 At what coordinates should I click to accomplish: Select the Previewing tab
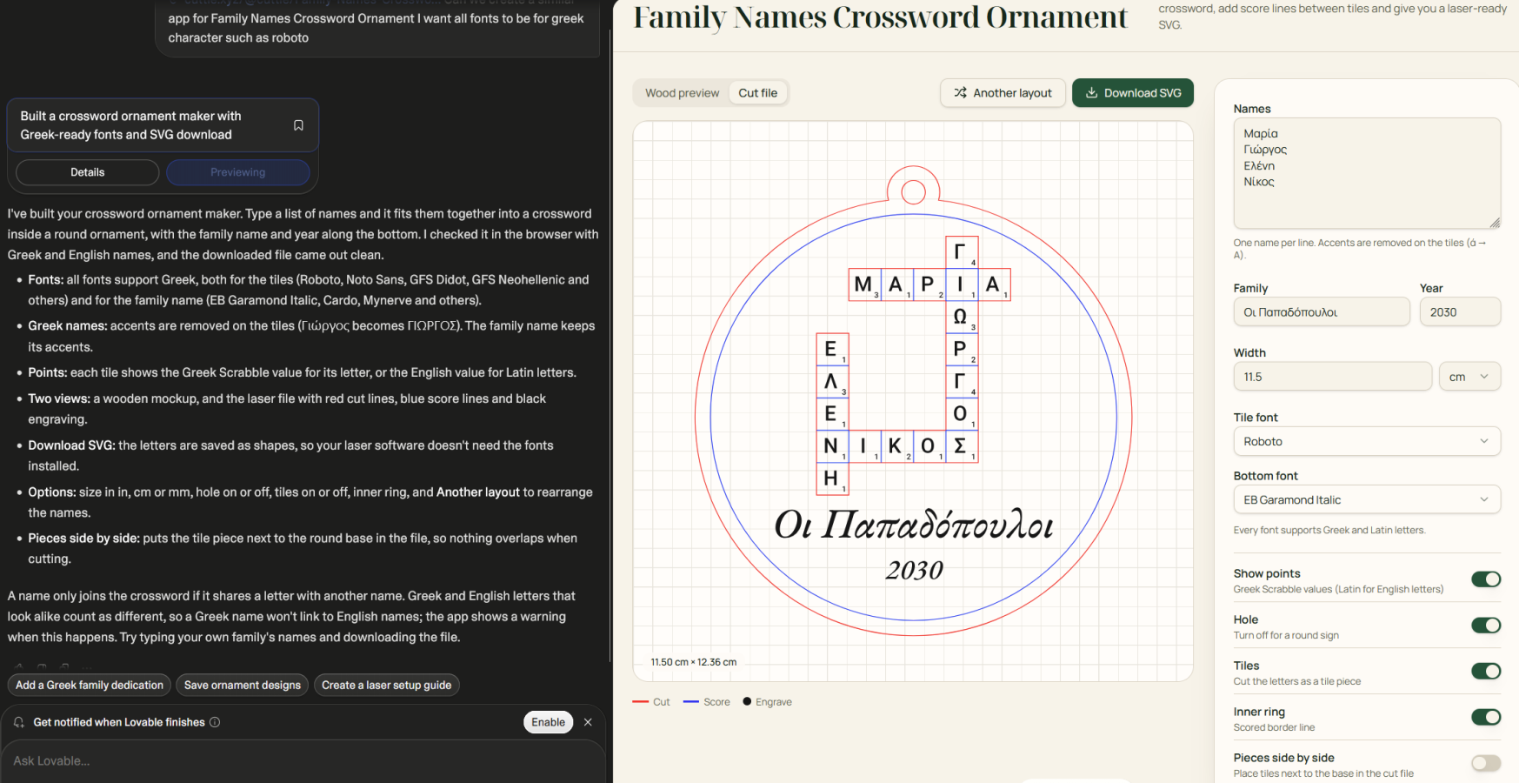point(238,172)
